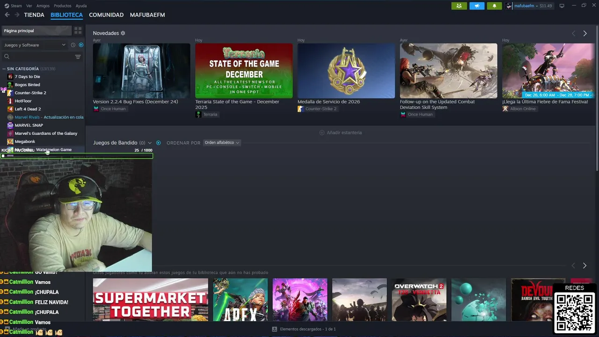Click the 7 Days to Die icon

click(x=10, y=76)
